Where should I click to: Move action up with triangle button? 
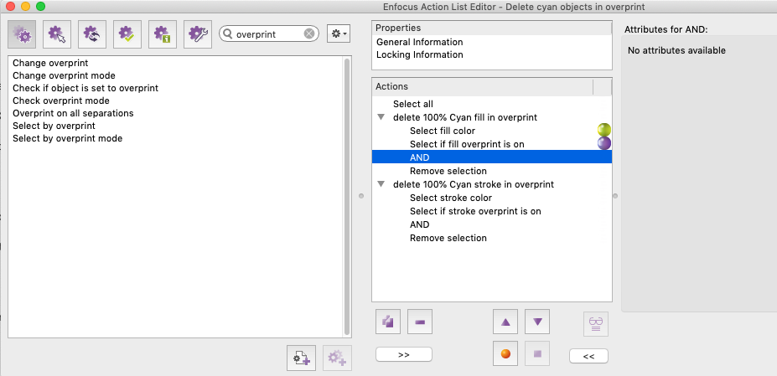point(505,322)
